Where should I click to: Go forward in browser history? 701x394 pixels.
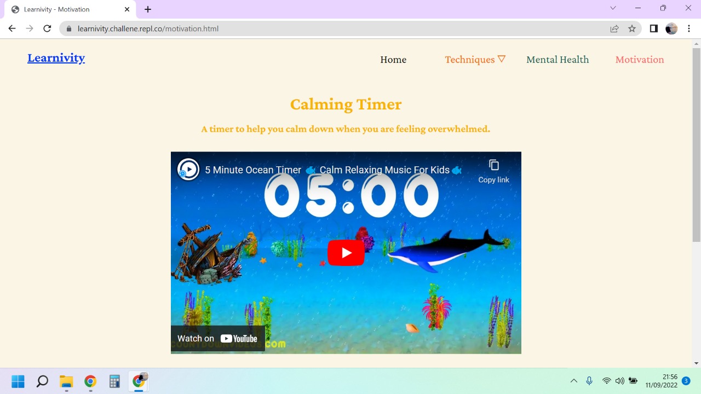coord(30,28)
